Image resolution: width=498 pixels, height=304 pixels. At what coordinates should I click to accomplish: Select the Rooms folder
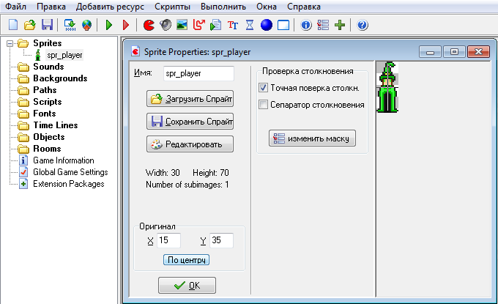47,149
